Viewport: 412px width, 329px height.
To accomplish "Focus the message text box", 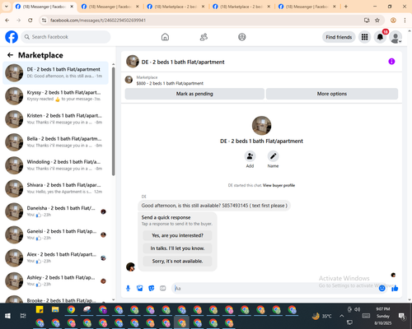I will tap(274, 289).
